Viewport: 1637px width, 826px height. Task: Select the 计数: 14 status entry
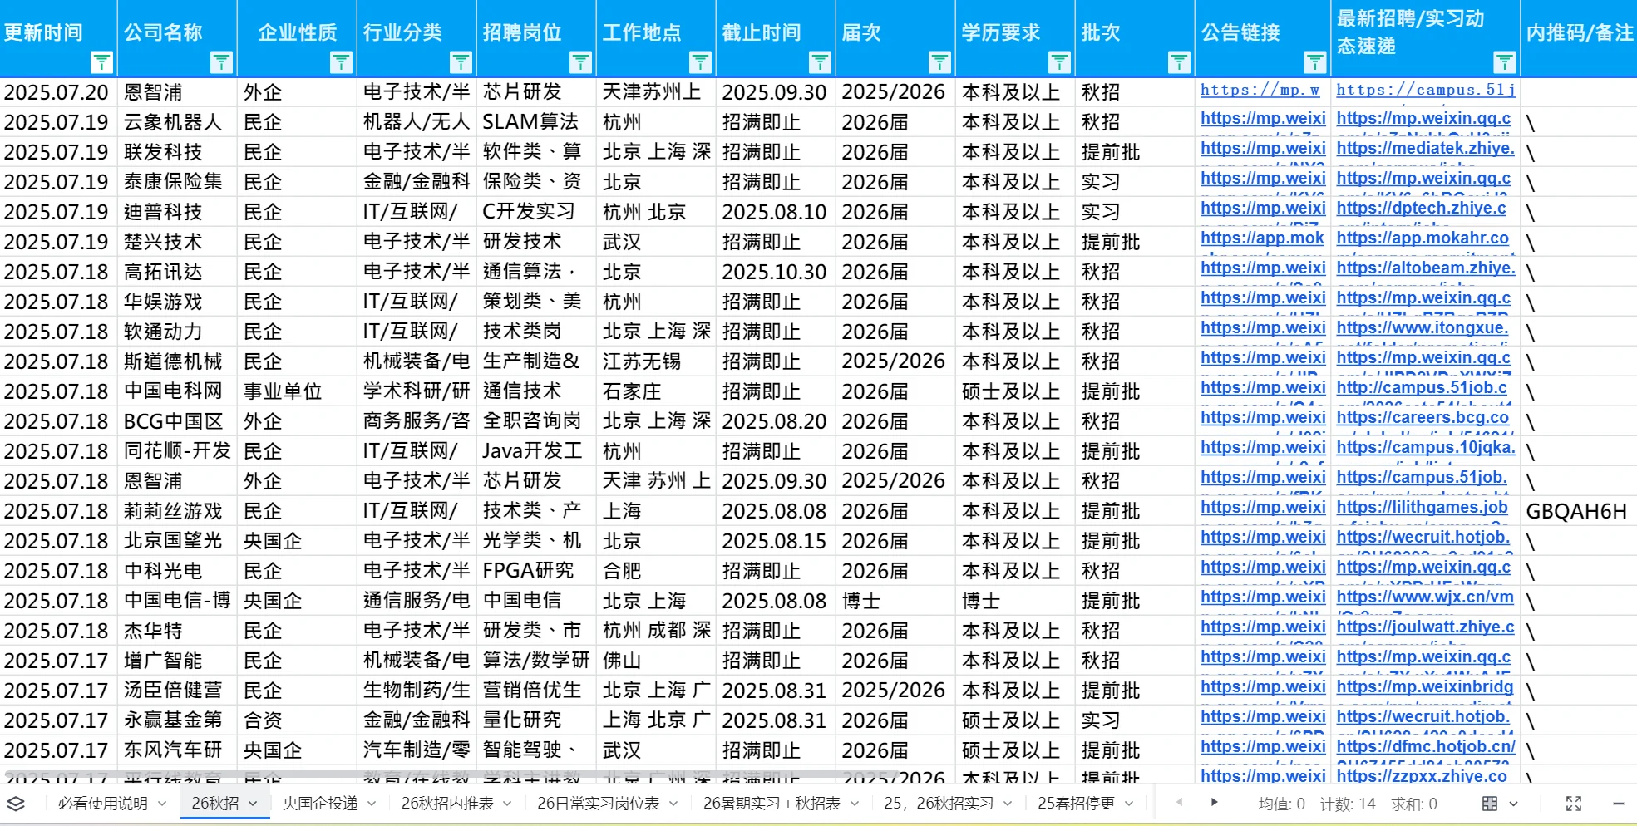tap(1348, 804)
